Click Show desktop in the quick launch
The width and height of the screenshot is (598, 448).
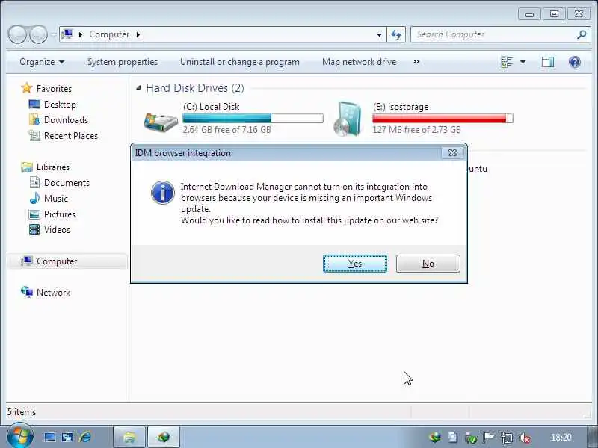[x=49, y=437]
